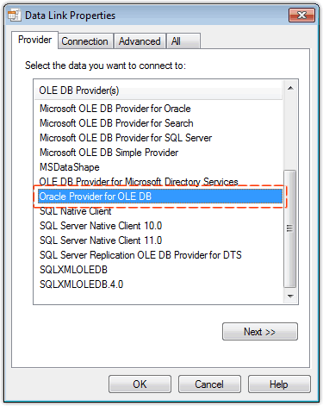Click the provider list scroll up arrow
This screenshot has width=323, height=406.
(290, 88)
